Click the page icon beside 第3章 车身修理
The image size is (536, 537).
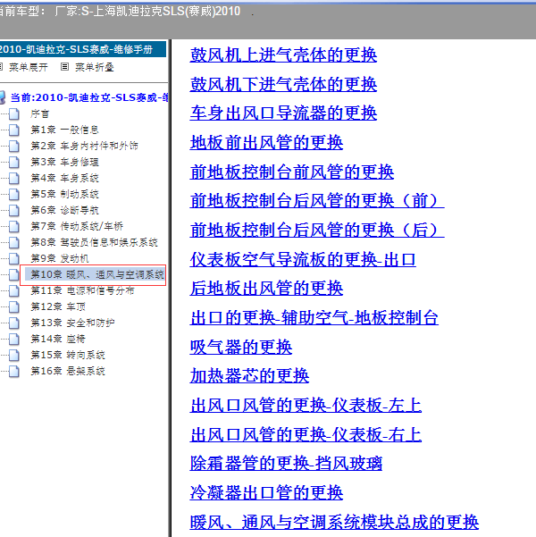click(14, 163)
